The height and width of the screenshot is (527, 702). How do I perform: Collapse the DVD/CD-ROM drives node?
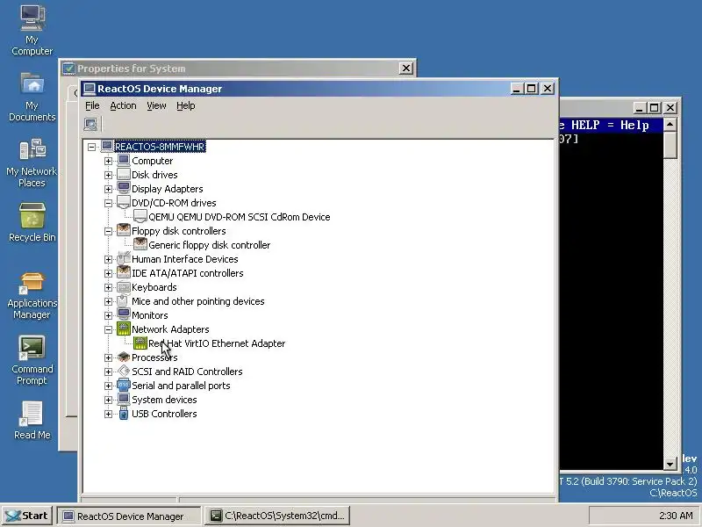[x=108, y=203]
